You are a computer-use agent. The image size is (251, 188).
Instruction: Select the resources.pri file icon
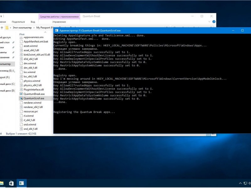tap(21, 112)
